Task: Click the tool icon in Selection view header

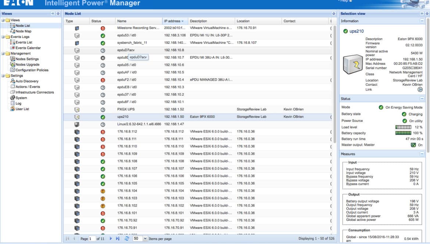Action: pos(427,14)
